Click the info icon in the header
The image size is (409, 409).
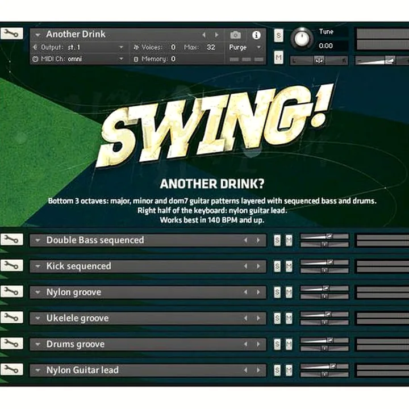[256, 35]
